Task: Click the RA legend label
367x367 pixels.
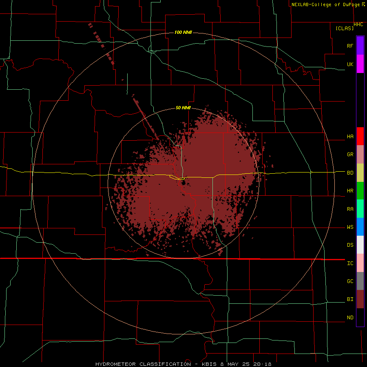Action: [350, 209]
